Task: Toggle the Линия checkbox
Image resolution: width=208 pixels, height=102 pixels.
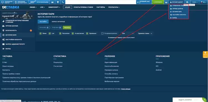Action: click(40, 33)
